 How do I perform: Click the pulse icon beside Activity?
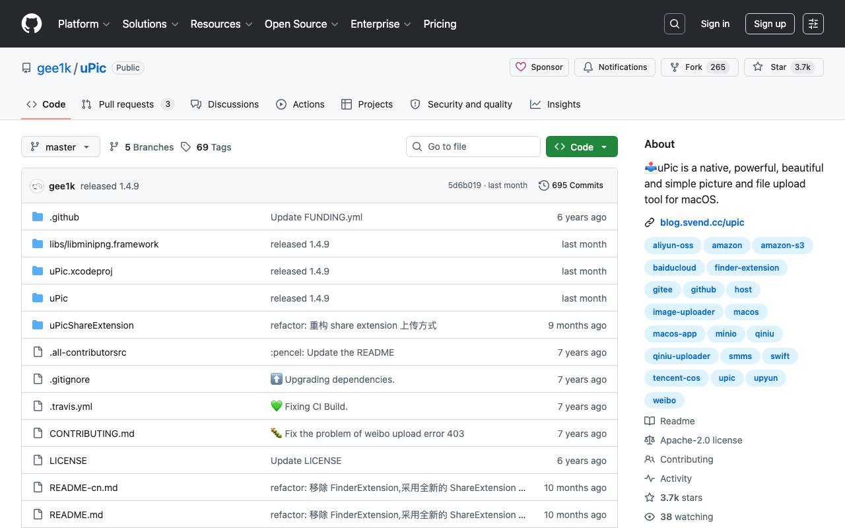click(650, 478)
